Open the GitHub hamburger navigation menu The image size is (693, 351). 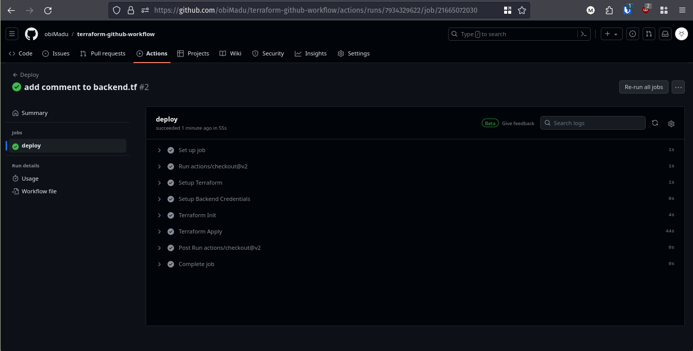coord(12,34)
